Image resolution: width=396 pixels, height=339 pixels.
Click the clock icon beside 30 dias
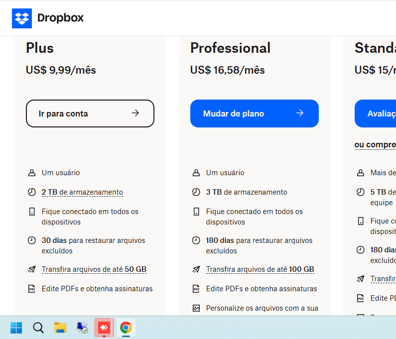pos(32,240)
